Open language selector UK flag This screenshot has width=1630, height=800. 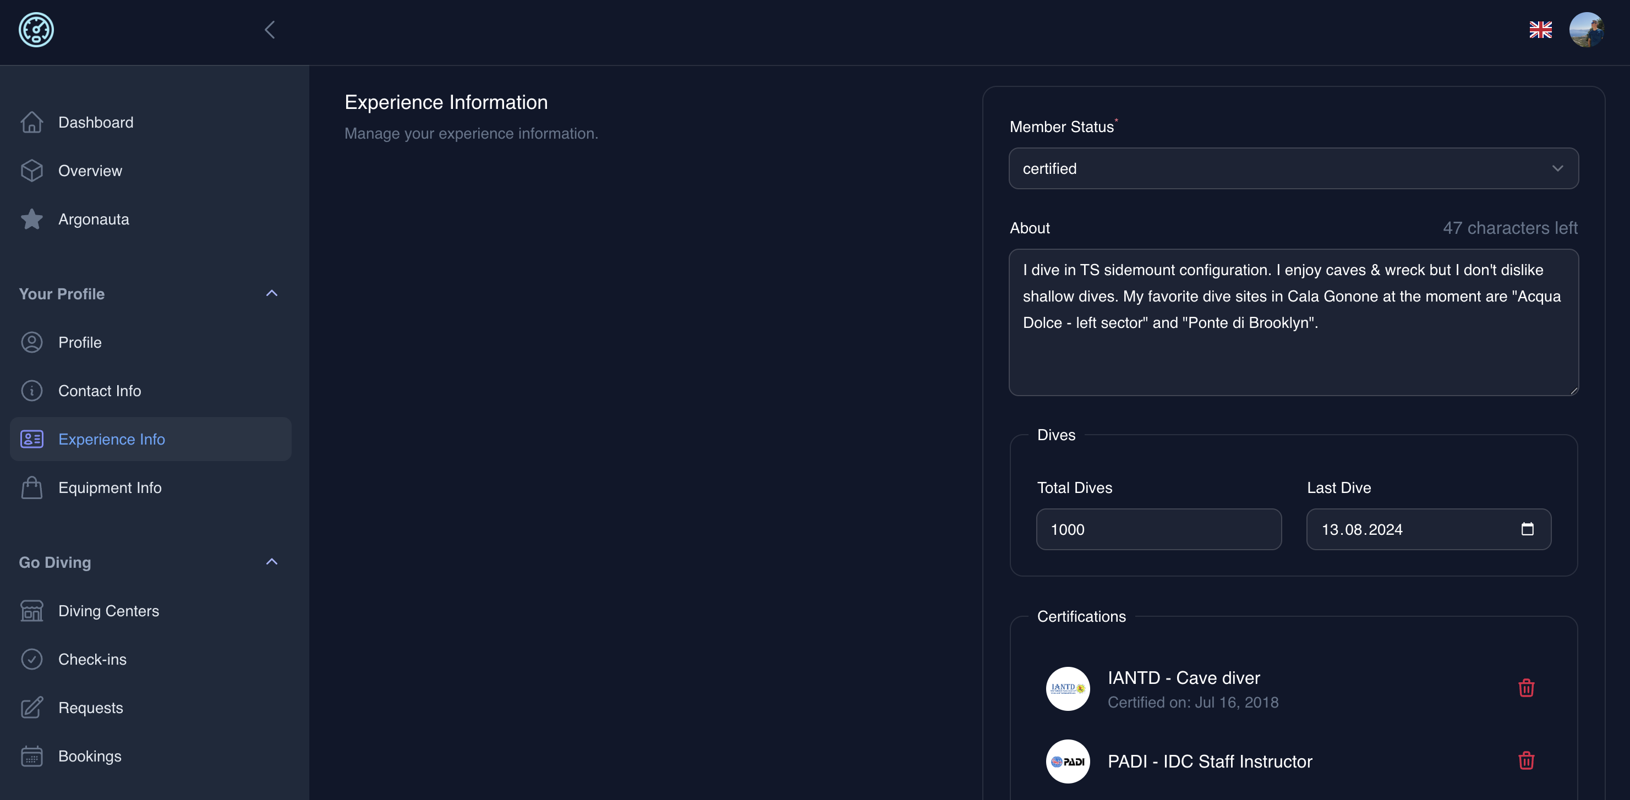pyautogui.click(x=1540, y=30)
